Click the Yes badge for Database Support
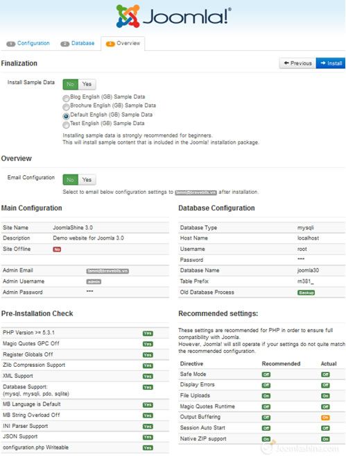The height and width of the screenshot is (462, 346). pos(148,388)
